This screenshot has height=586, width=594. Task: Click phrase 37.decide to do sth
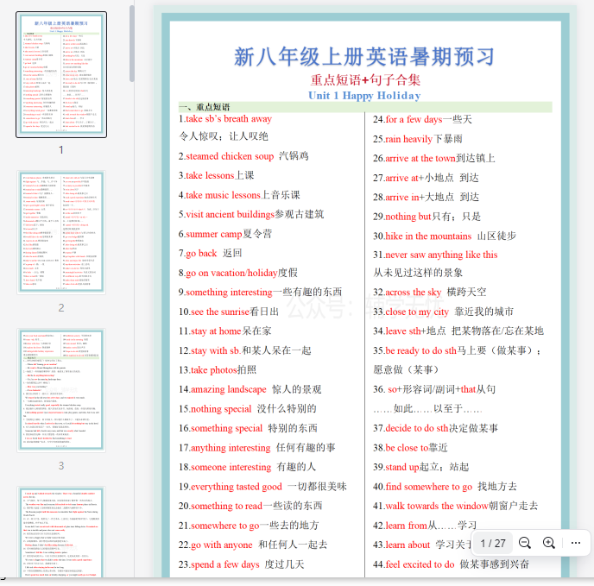411,428
